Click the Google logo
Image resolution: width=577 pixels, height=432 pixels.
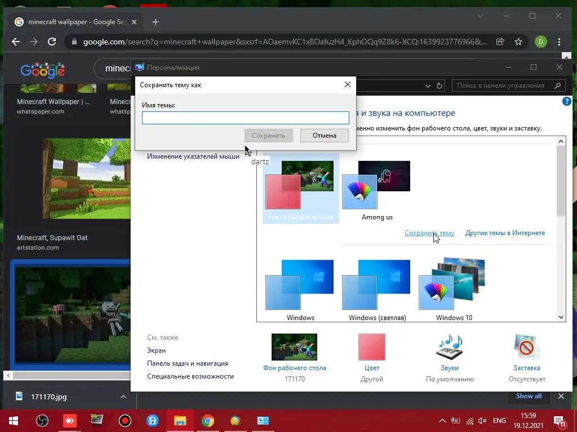pyautogui.click(x=43, y=70)
